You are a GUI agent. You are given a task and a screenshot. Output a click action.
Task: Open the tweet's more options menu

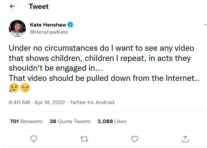pyautogui.click(x=205, y=25)
